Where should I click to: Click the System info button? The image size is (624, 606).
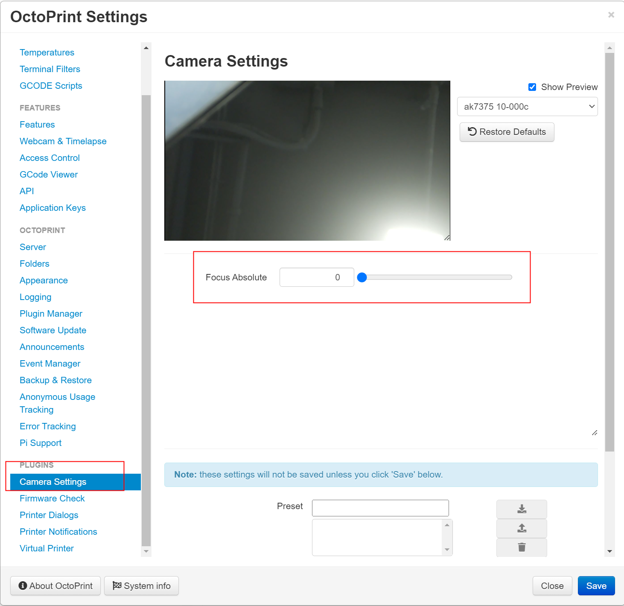(x=142, y=586)
